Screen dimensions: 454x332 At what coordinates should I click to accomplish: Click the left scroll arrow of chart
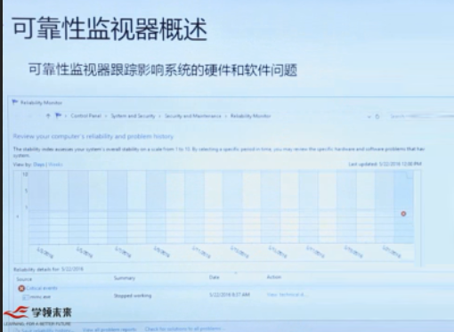18,216
